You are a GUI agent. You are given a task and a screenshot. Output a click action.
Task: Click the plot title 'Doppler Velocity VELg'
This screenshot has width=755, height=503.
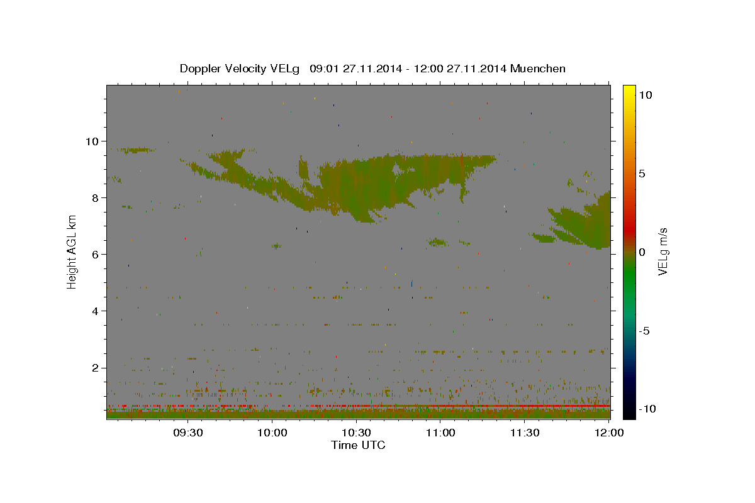click(x=240, y=69)
